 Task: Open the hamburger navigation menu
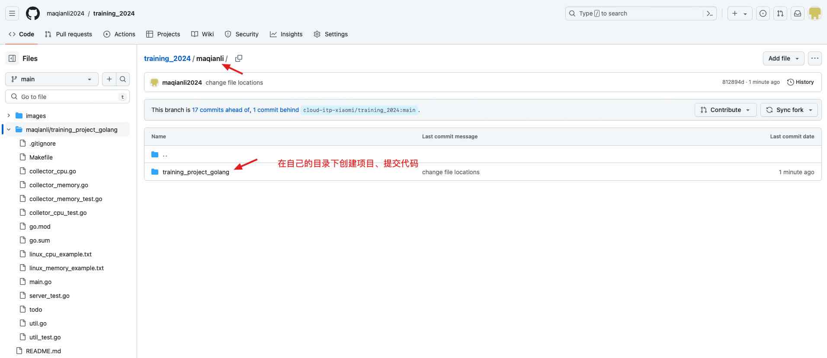point(12,13)
